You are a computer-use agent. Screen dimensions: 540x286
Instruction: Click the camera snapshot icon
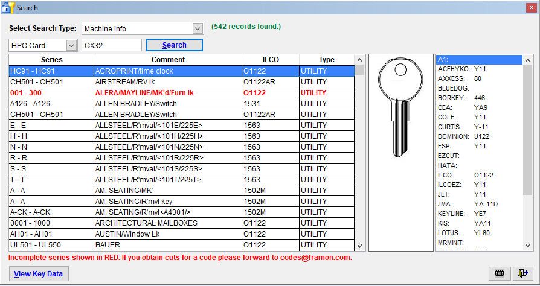(x=499, y=273)
